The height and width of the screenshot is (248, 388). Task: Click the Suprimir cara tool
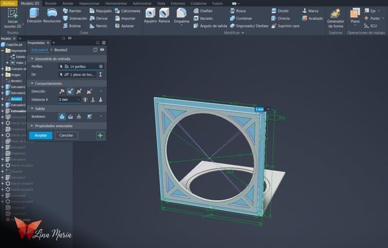coord(285,26)
